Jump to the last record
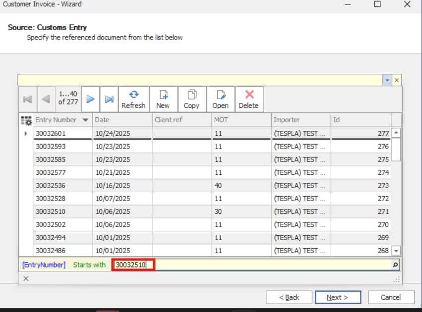This screenshot has height=312, width=422. click(x=109, y=99)
